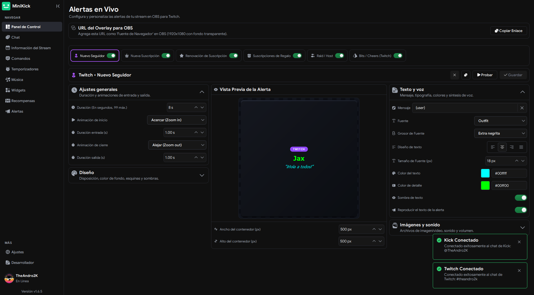Click the MiniKick logo icon

pos(6,6)
